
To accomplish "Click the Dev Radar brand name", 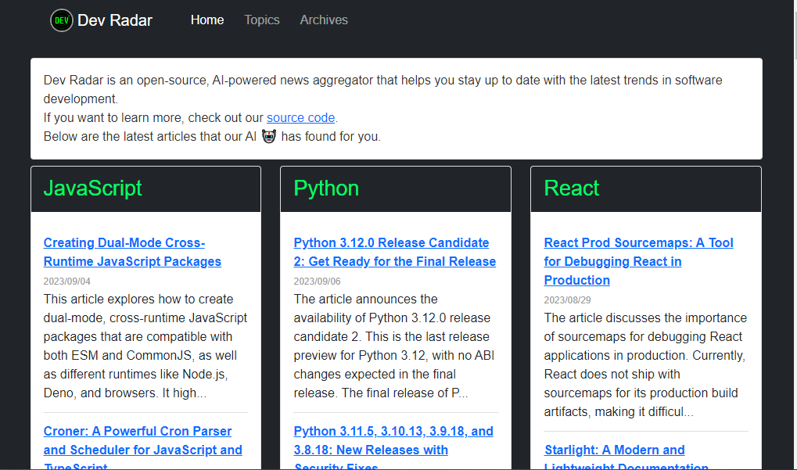I will [x=115, y=20].
